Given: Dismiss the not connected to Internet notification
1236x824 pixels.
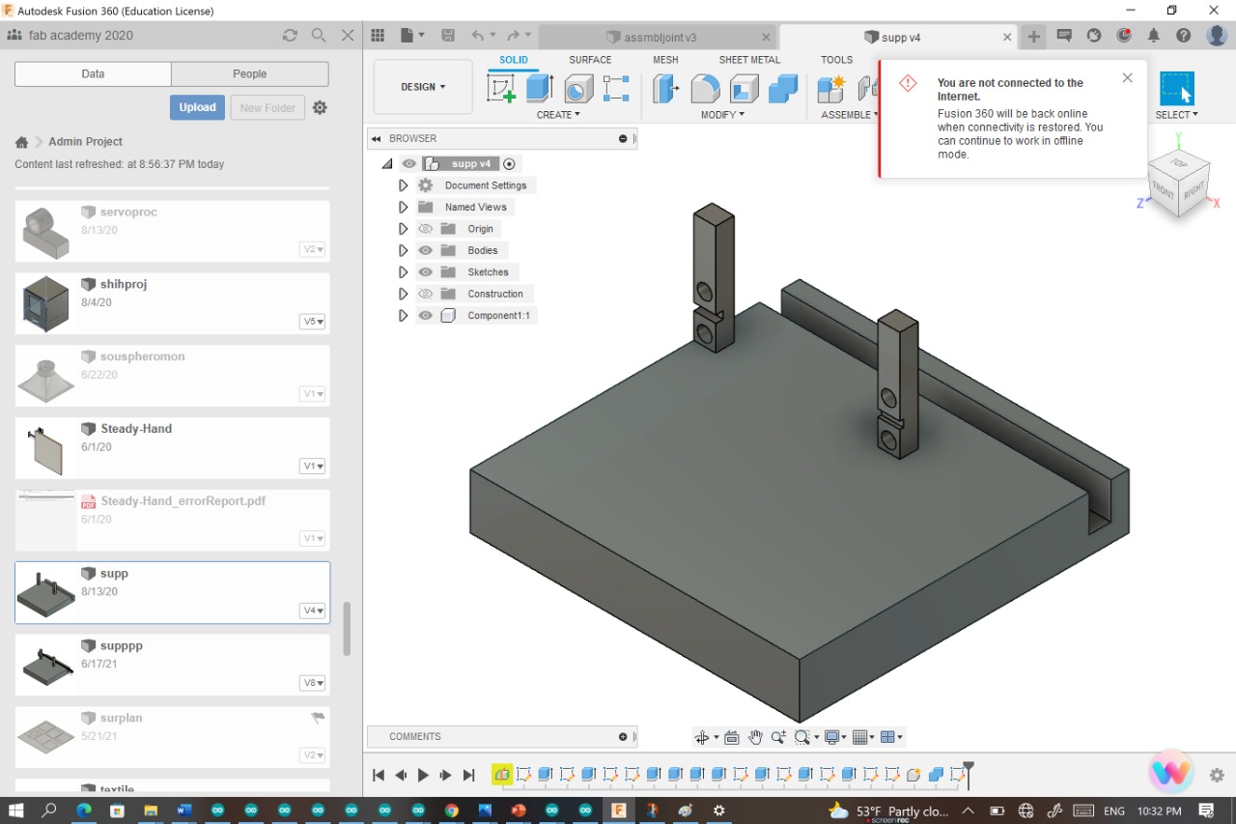Looking at the screenshot, I should pos(1127,78).
